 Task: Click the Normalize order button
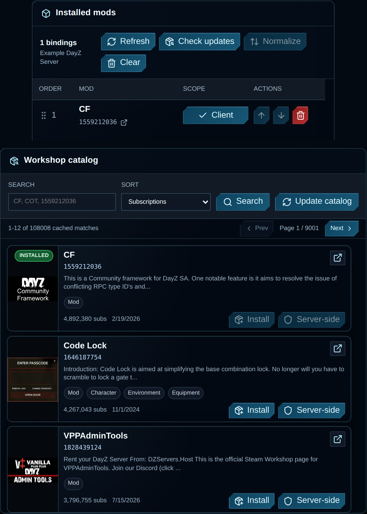tap(275, 42)
